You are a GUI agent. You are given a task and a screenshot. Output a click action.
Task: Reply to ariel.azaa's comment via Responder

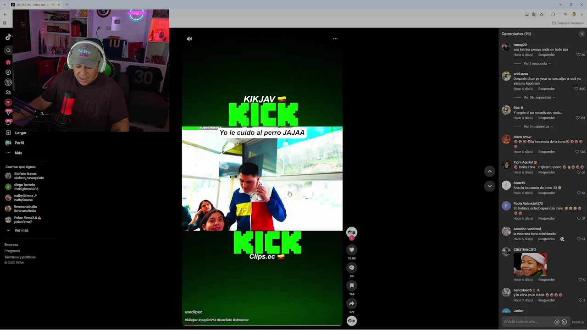point(547,88)
